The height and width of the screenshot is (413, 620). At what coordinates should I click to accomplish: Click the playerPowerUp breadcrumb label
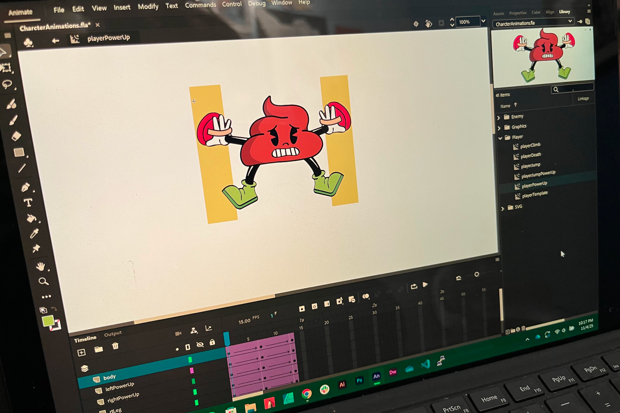pos(108,38)
